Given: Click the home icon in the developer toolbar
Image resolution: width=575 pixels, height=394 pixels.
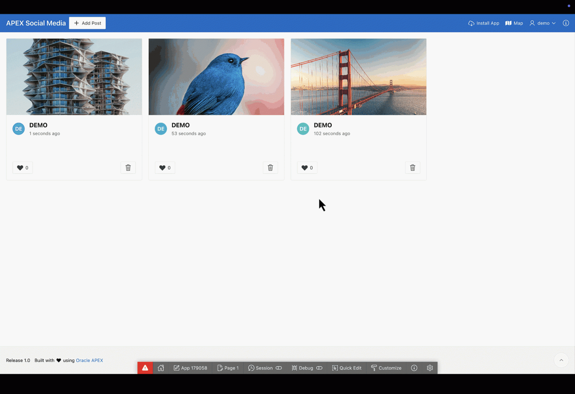Looking at the screenshot, I should pos(161,368).
